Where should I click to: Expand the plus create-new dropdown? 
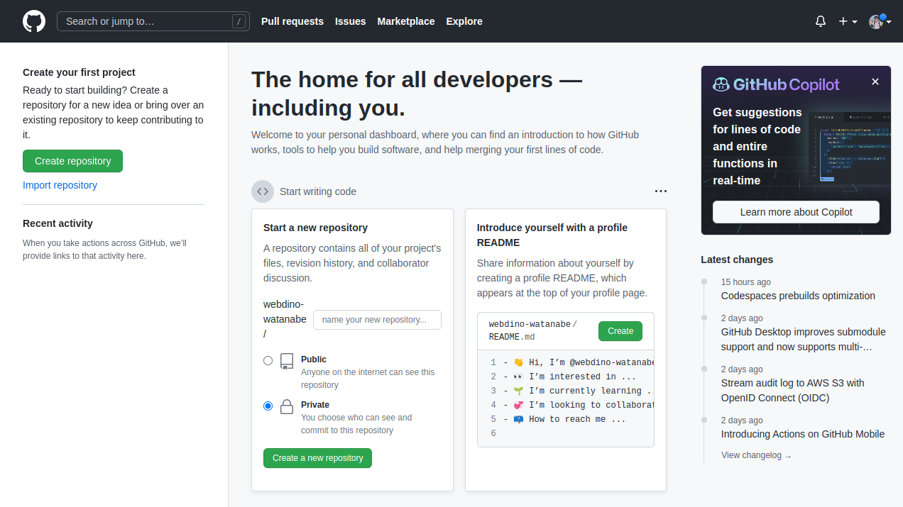point(848,21)
